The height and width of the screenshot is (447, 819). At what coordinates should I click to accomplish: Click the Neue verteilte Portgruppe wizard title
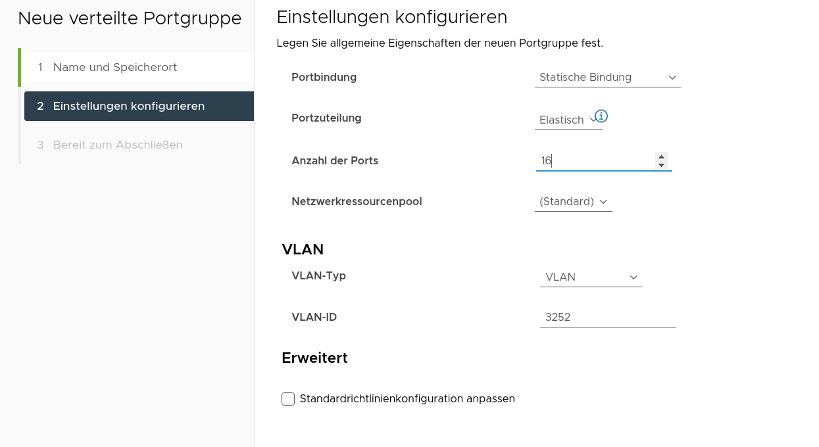(130, 19)
